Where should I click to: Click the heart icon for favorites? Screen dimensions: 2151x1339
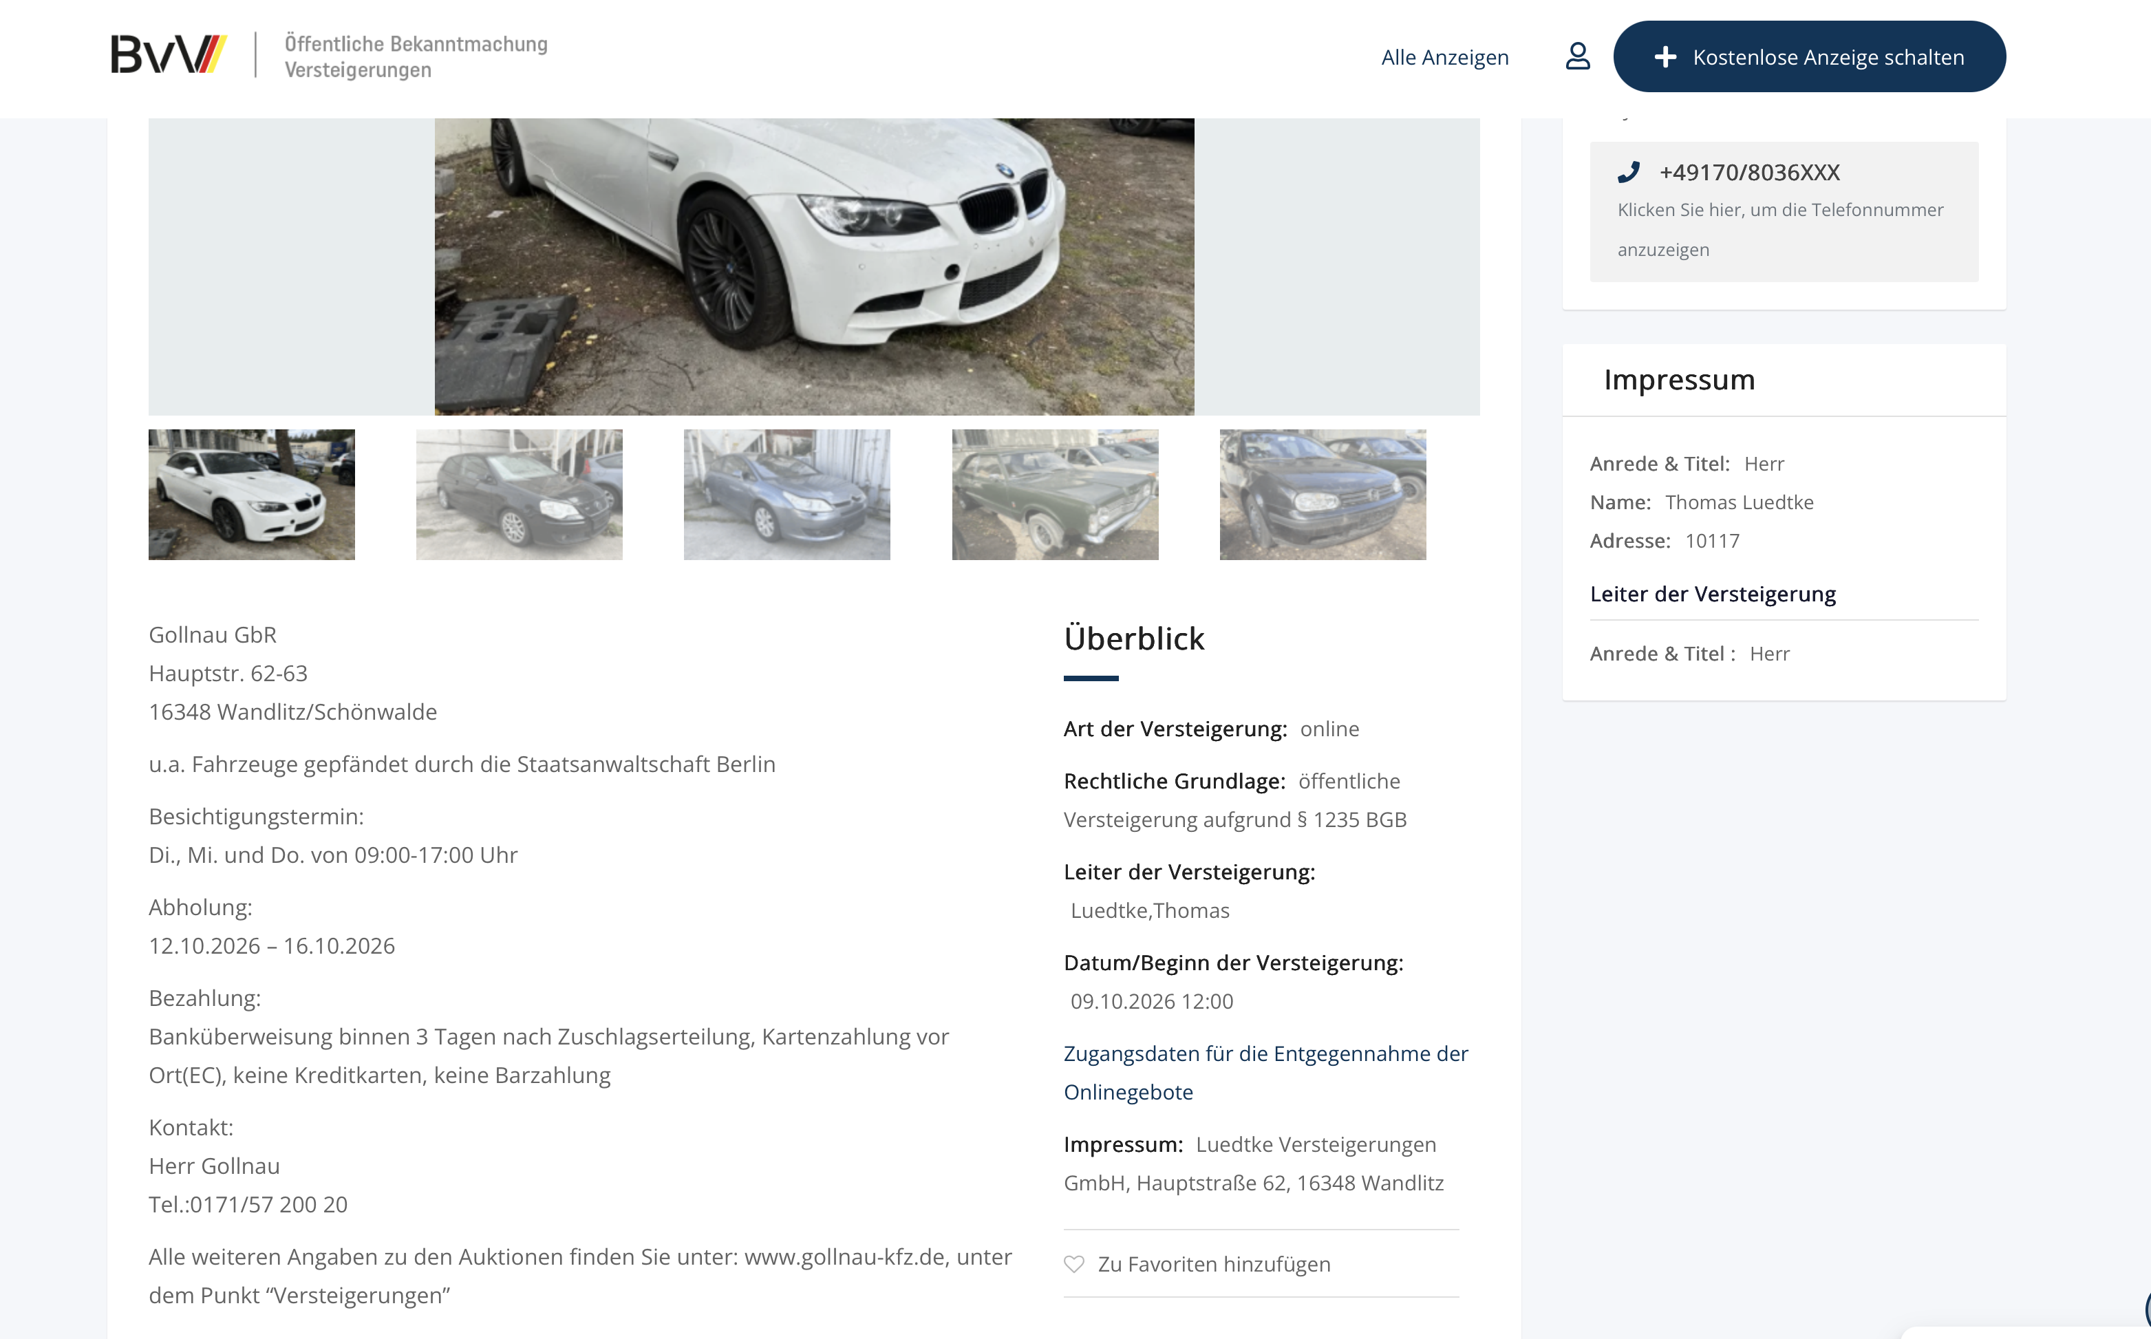[1073, 1264]
